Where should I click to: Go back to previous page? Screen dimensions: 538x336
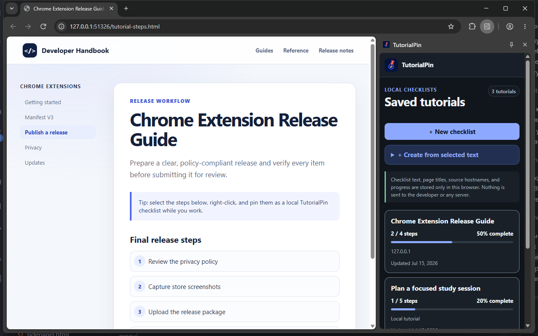click(13, 26)
